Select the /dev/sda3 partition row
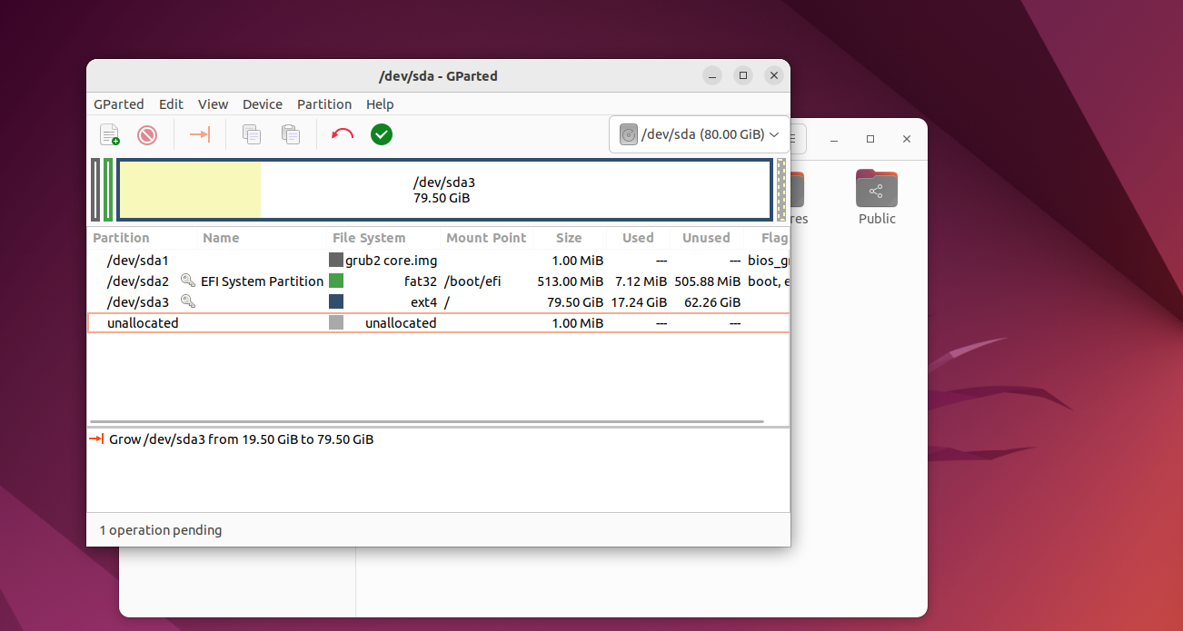Screen dimensions: 1183x631 [x=438, y=302]
